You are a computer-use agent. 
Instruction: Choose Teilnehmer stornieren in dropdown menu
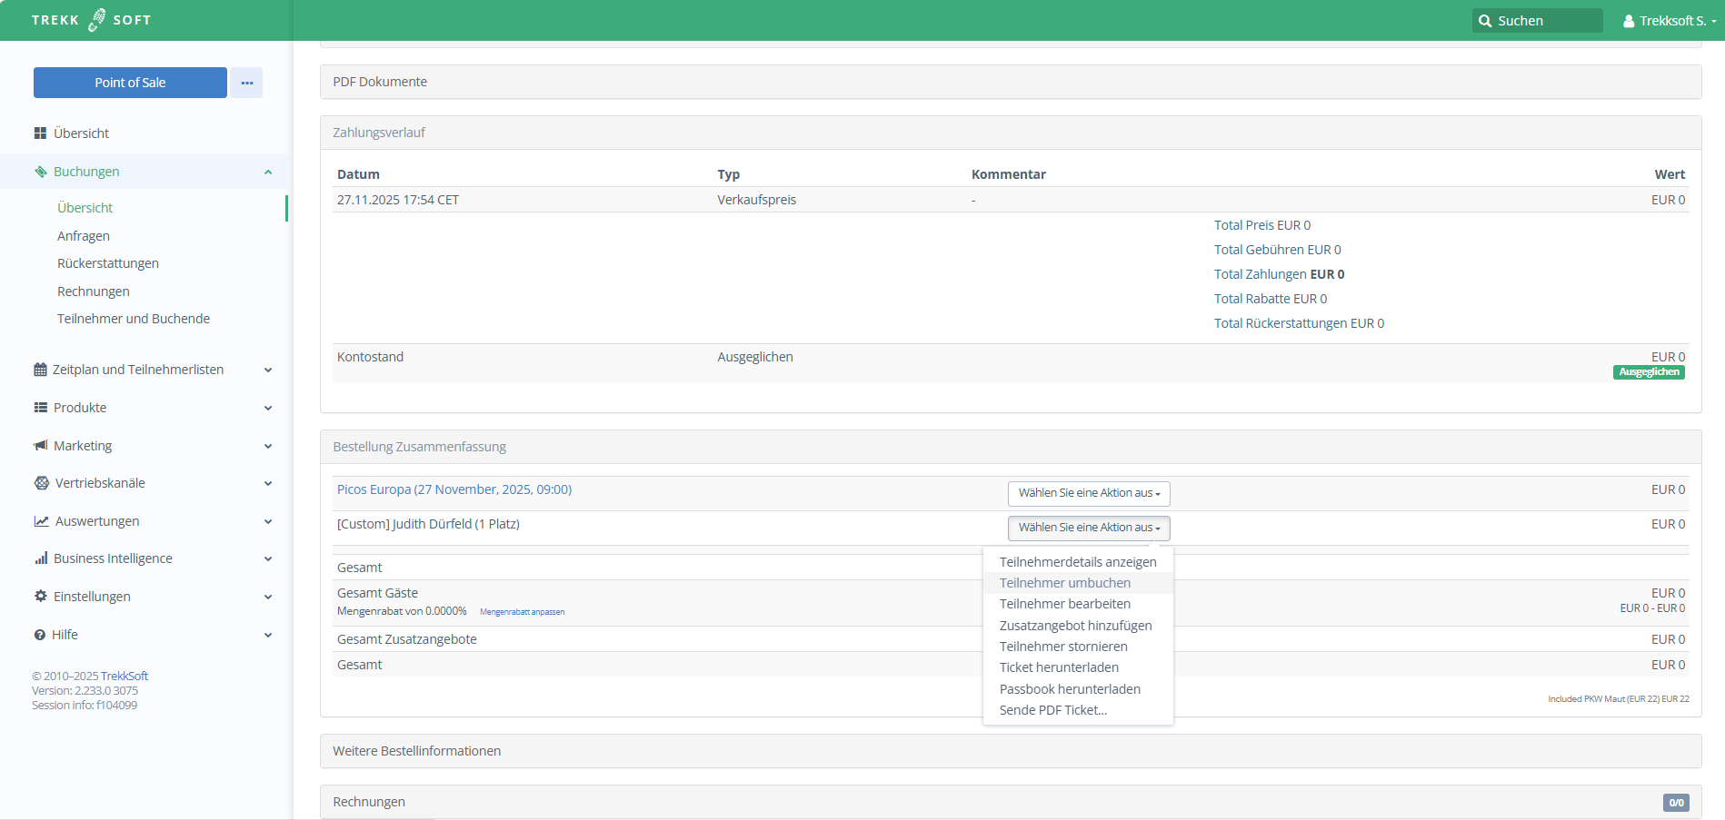[x=1062, y=647]
